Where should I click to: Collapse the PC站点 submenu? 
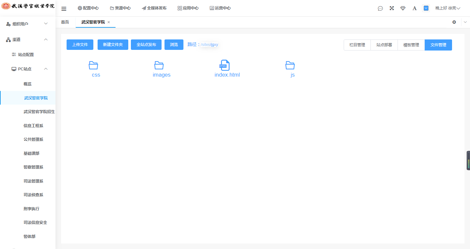[x=46, y=69]
